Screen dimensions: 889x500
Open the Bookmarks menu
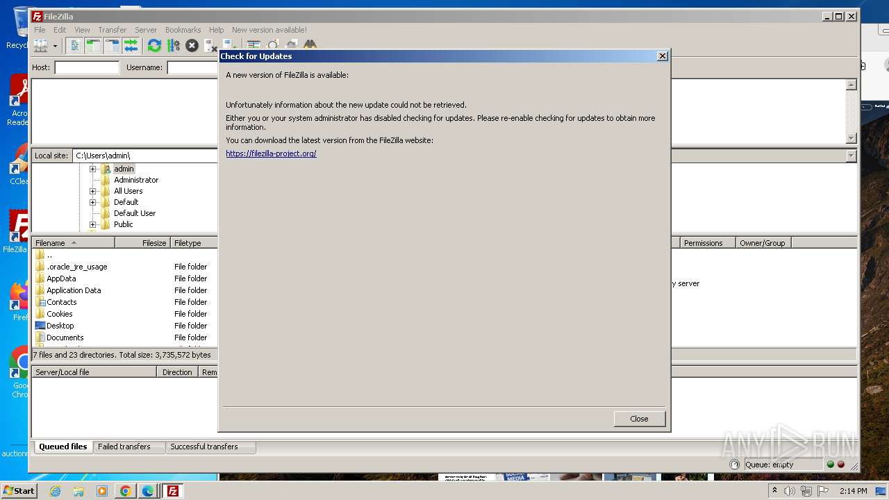(183, 30)
